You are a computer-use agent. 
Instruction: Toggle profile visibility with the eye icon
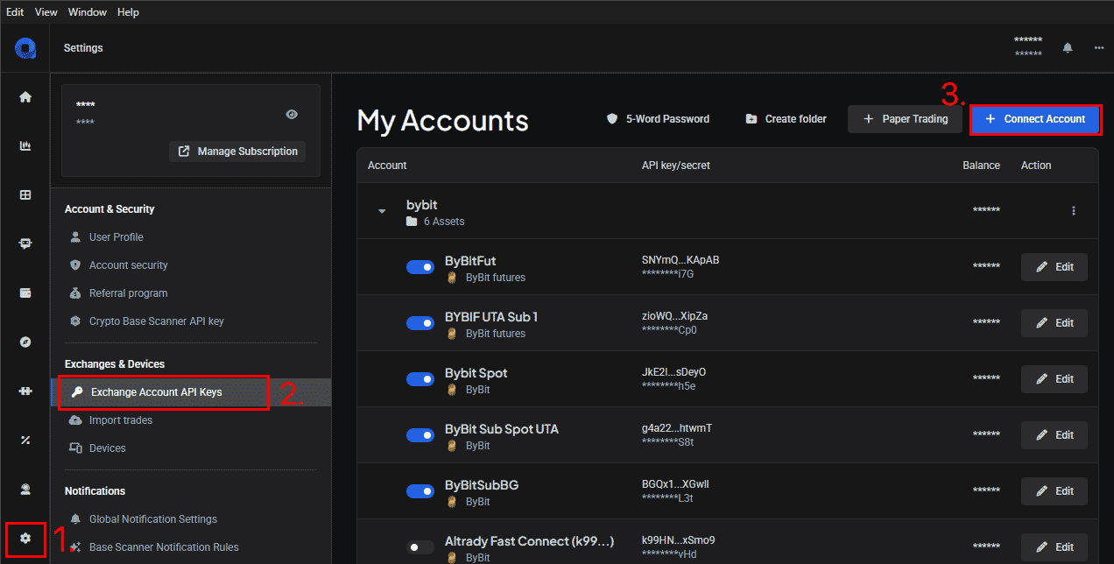pos(293,115)
